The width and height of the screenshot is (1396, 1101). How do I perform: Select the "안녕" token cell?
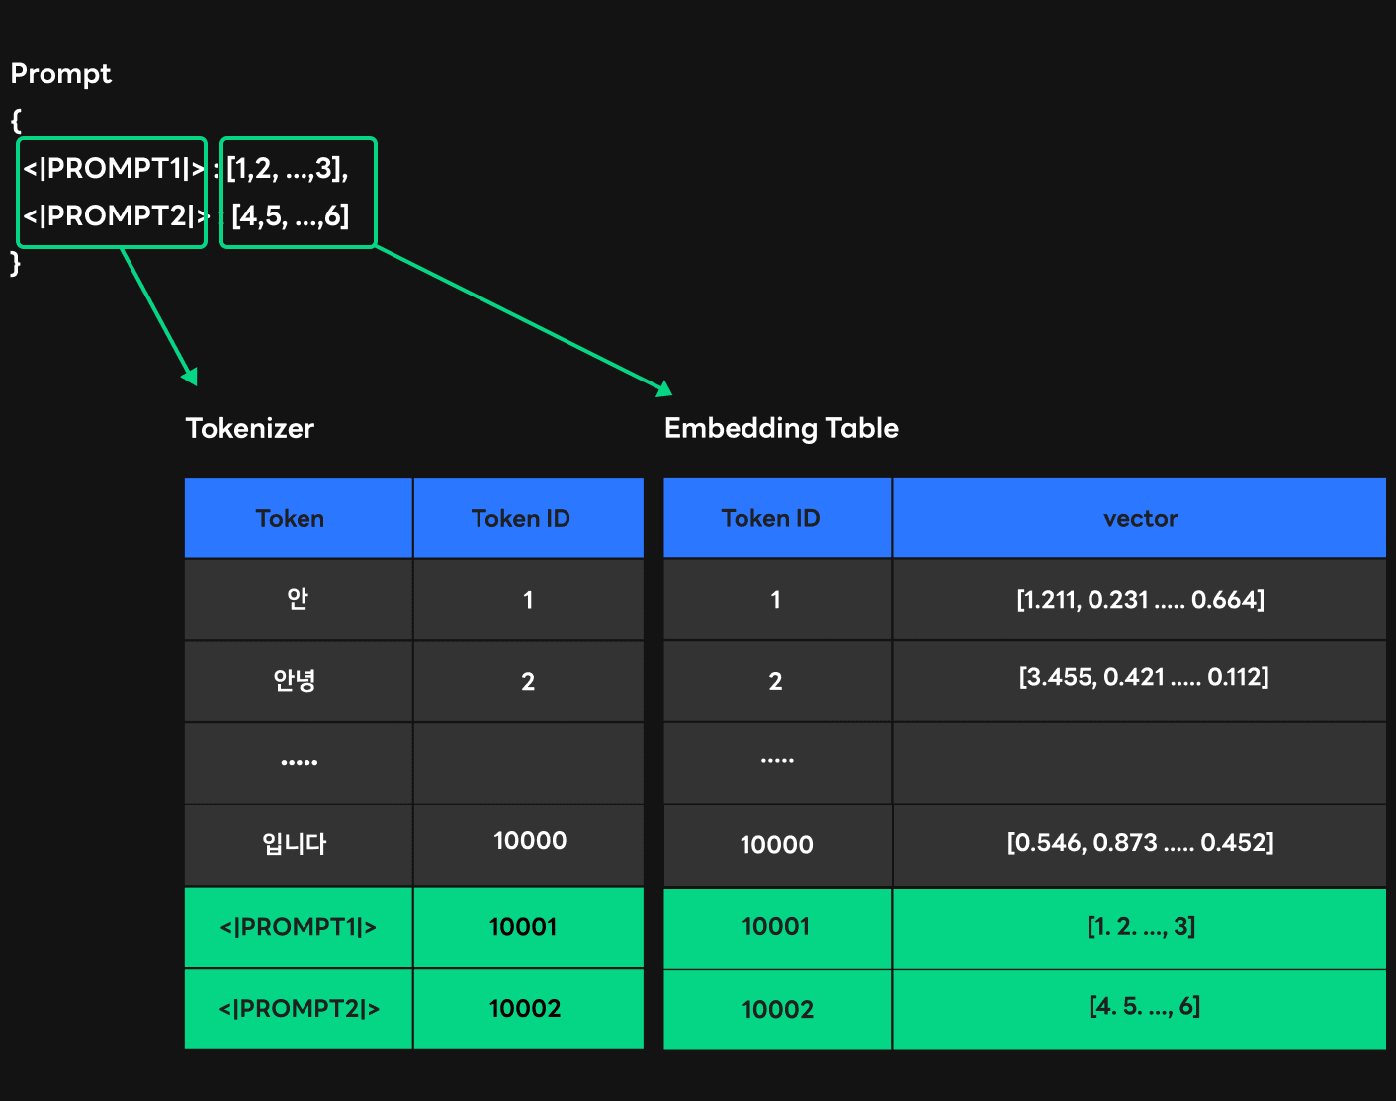click(x=299, y=682)
